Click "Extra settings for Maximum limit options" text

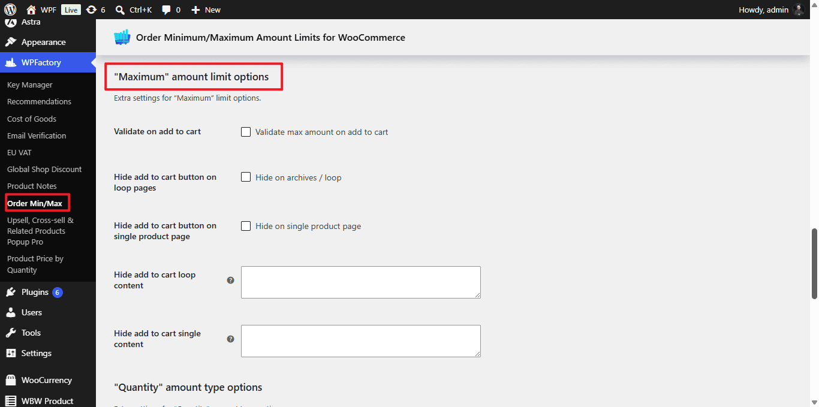(x=187, y=98)
